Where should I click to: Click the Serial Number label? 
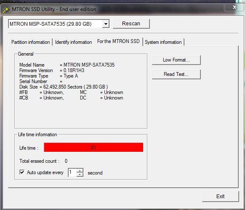click(33, 81)
